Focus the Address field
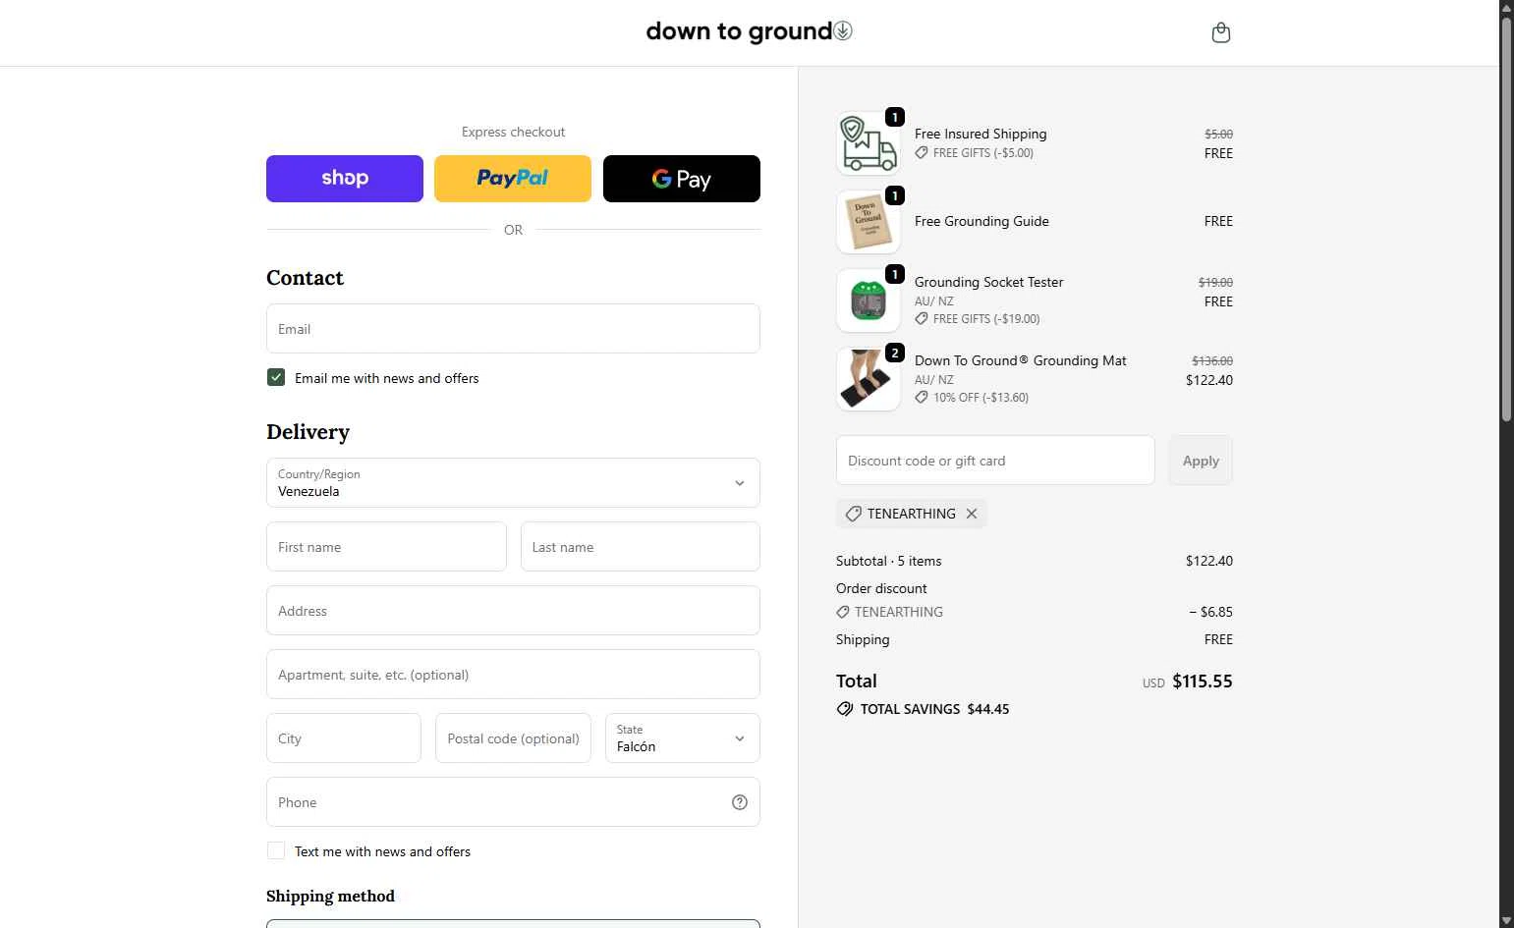This screenshot has height=928, width=1514. click(x=513, y=610)
